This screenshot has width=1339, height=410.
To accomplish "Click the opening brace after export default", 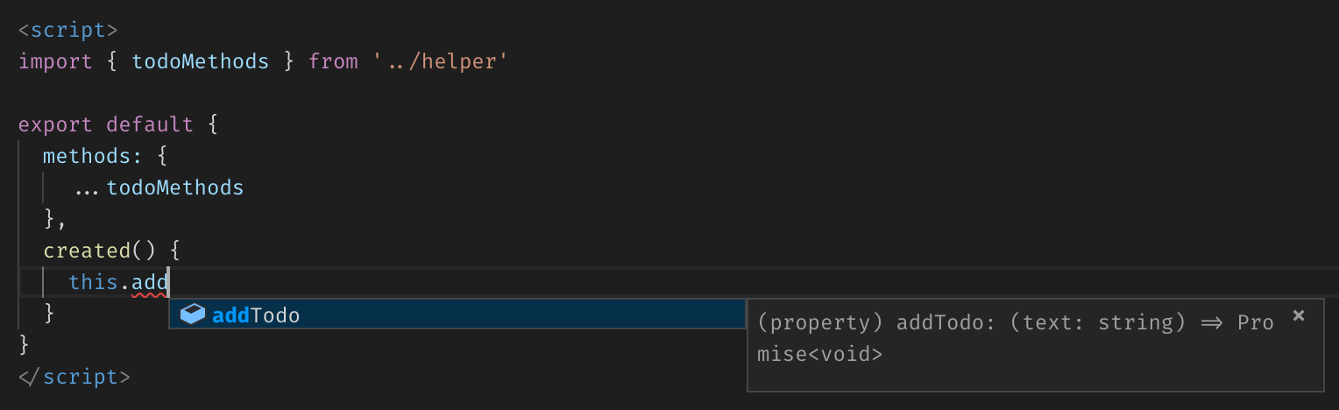I will tap(212, 124).
